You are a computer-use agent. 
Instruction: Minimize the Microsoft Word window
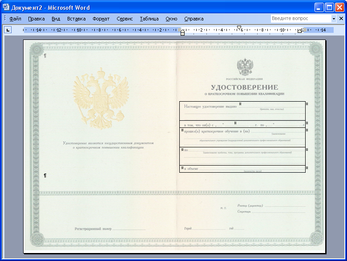319,8
